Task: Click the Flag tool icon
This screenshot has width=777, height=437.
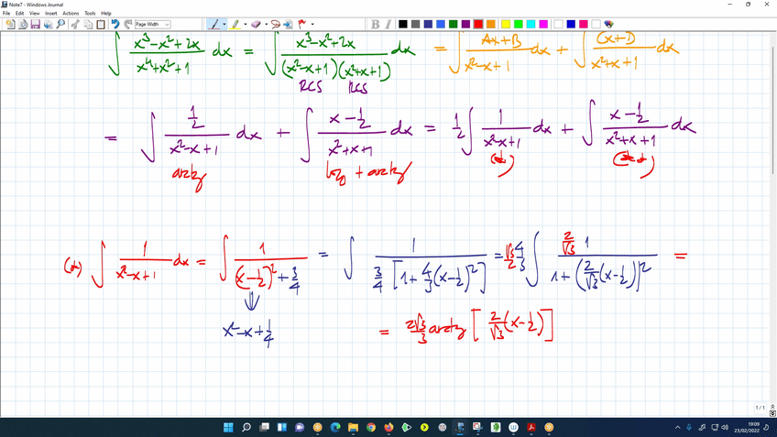Action: coord(301,25)
